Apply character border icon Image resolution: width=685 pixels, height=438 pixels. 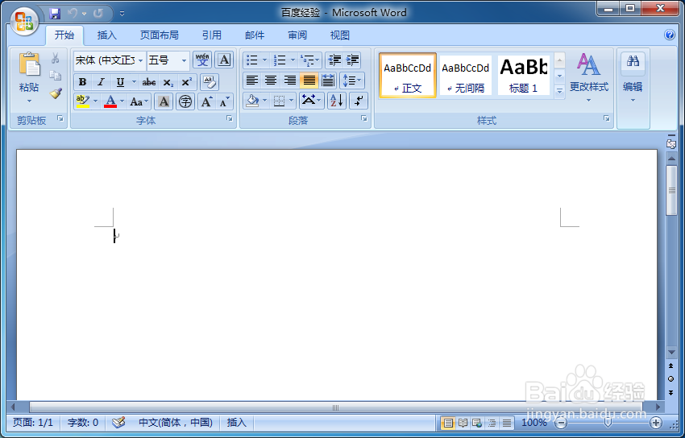click(x=224, y=60)
